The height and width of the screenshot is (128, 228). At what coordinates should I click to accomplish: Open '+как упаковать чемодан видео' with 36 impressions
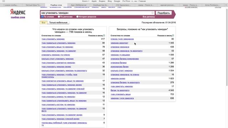tap(56, 67)
